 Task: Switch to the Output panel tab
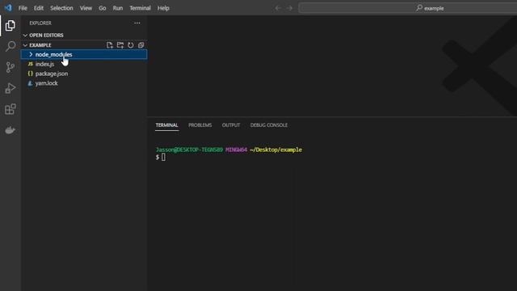pos(231,125)
